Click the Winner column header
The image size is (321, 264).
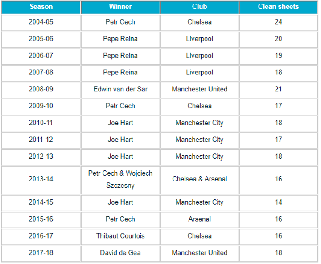tap(120, 7)
